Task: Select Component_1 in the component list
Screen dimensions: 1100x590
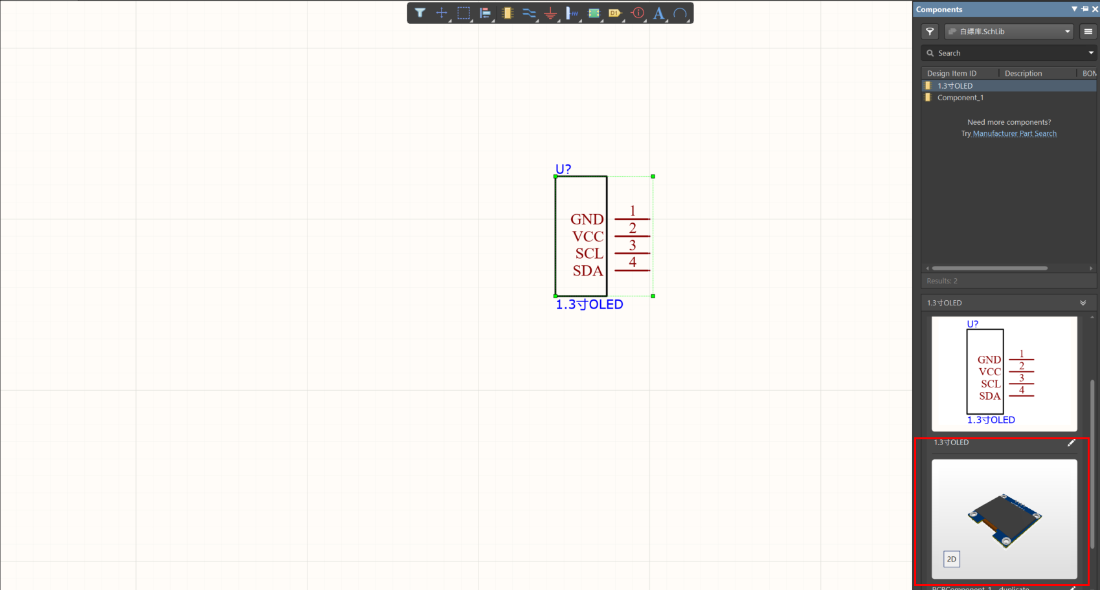Action: 961,97
